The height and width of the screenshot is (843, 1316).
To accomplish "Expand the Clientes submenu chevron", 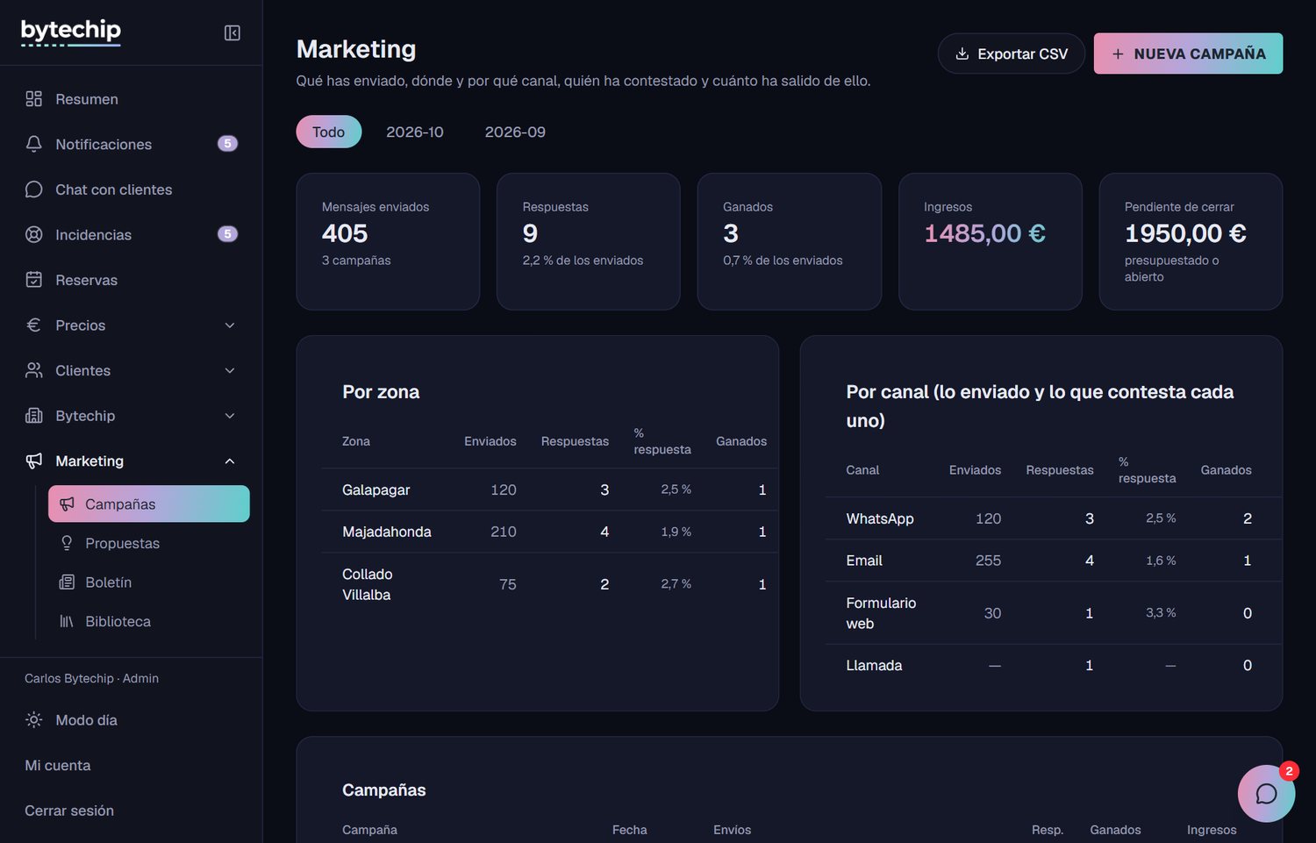I will (230, 370).
